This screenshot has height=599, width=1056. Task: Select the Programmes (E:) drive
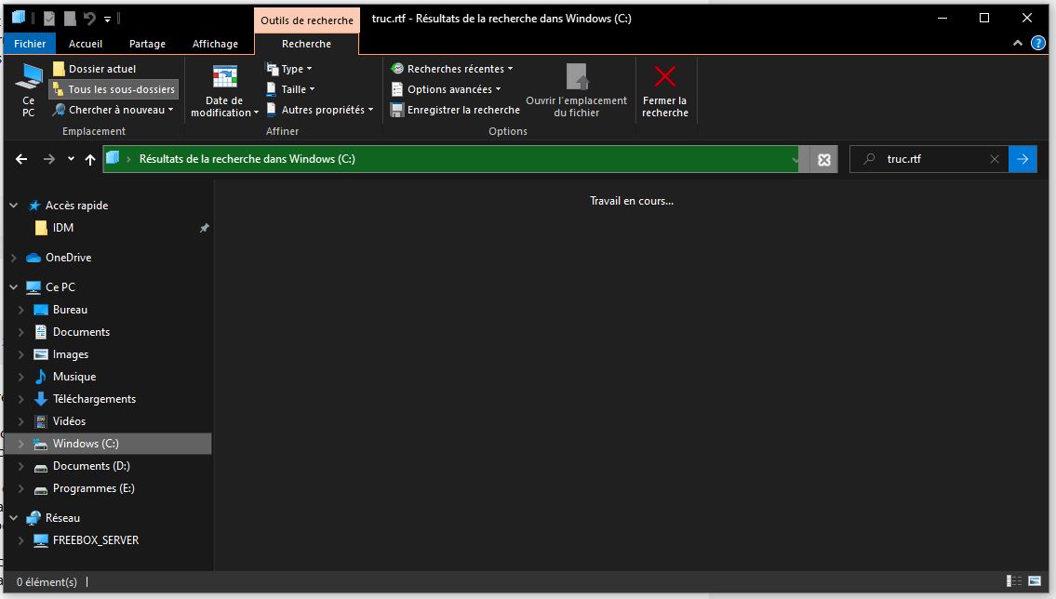94,488
